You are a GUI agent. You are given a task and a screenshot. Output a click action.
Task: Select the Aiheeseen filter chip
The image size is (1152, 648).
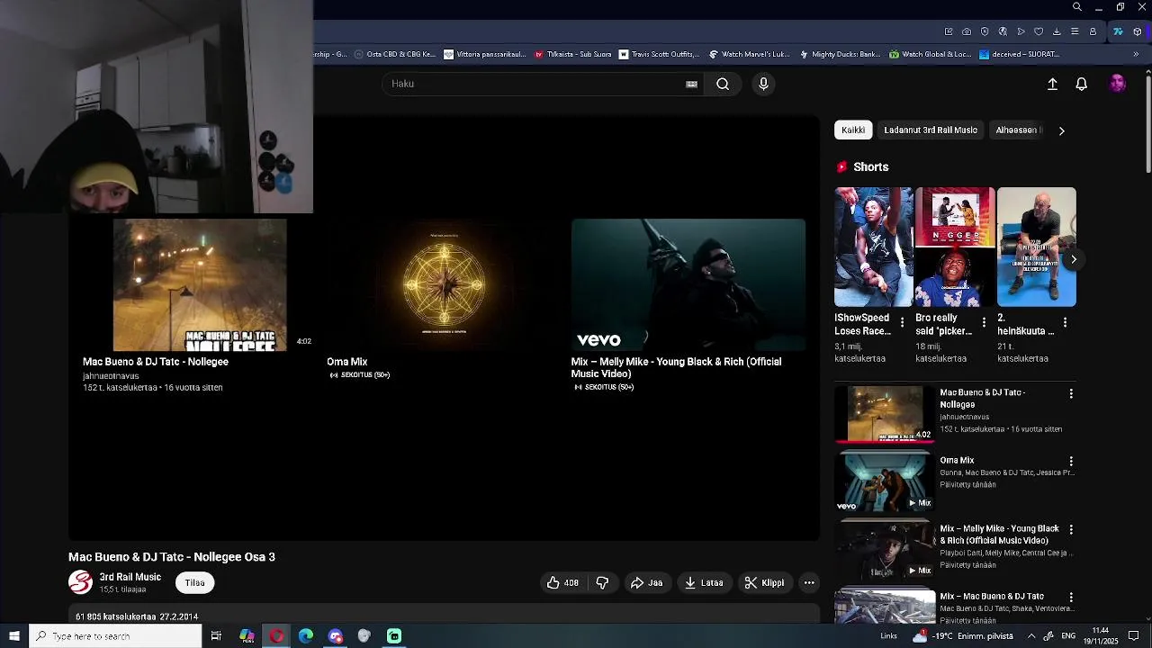click(x=1018, y=130)
